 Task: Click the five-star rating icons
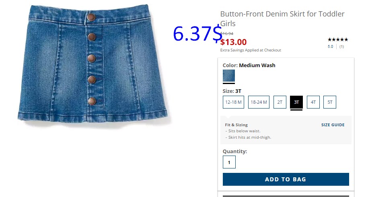point(338,39)
